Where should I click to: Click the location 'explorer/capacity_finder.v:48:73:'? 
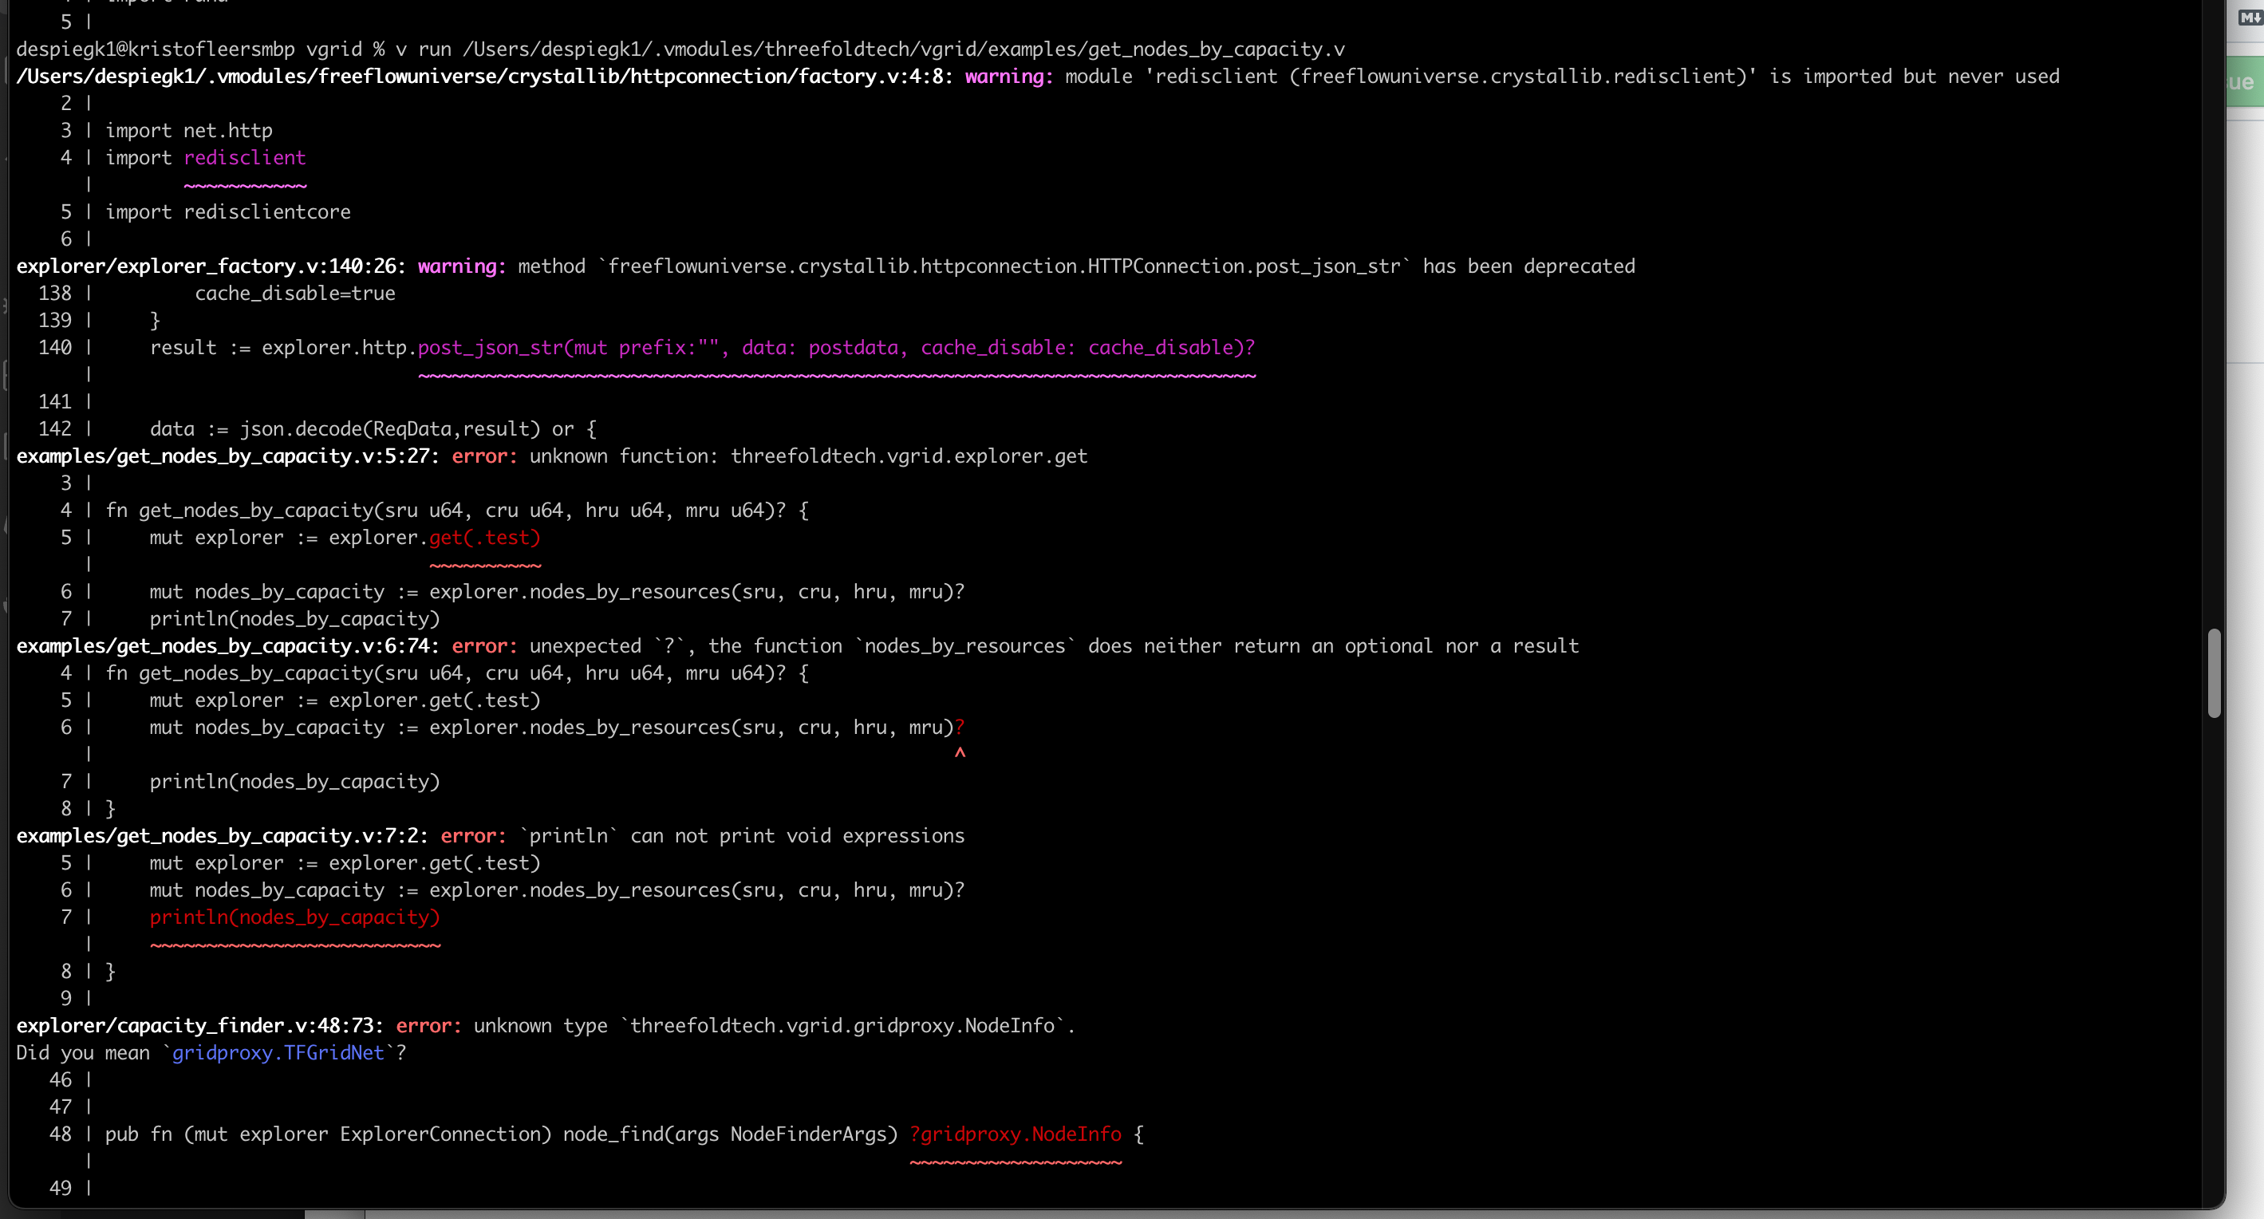(x=200, y=1026)
